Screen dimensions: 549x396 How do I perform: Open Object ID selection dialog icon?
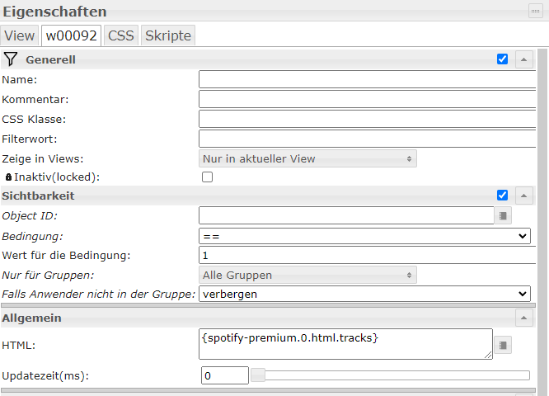click(x=504, y=215)
